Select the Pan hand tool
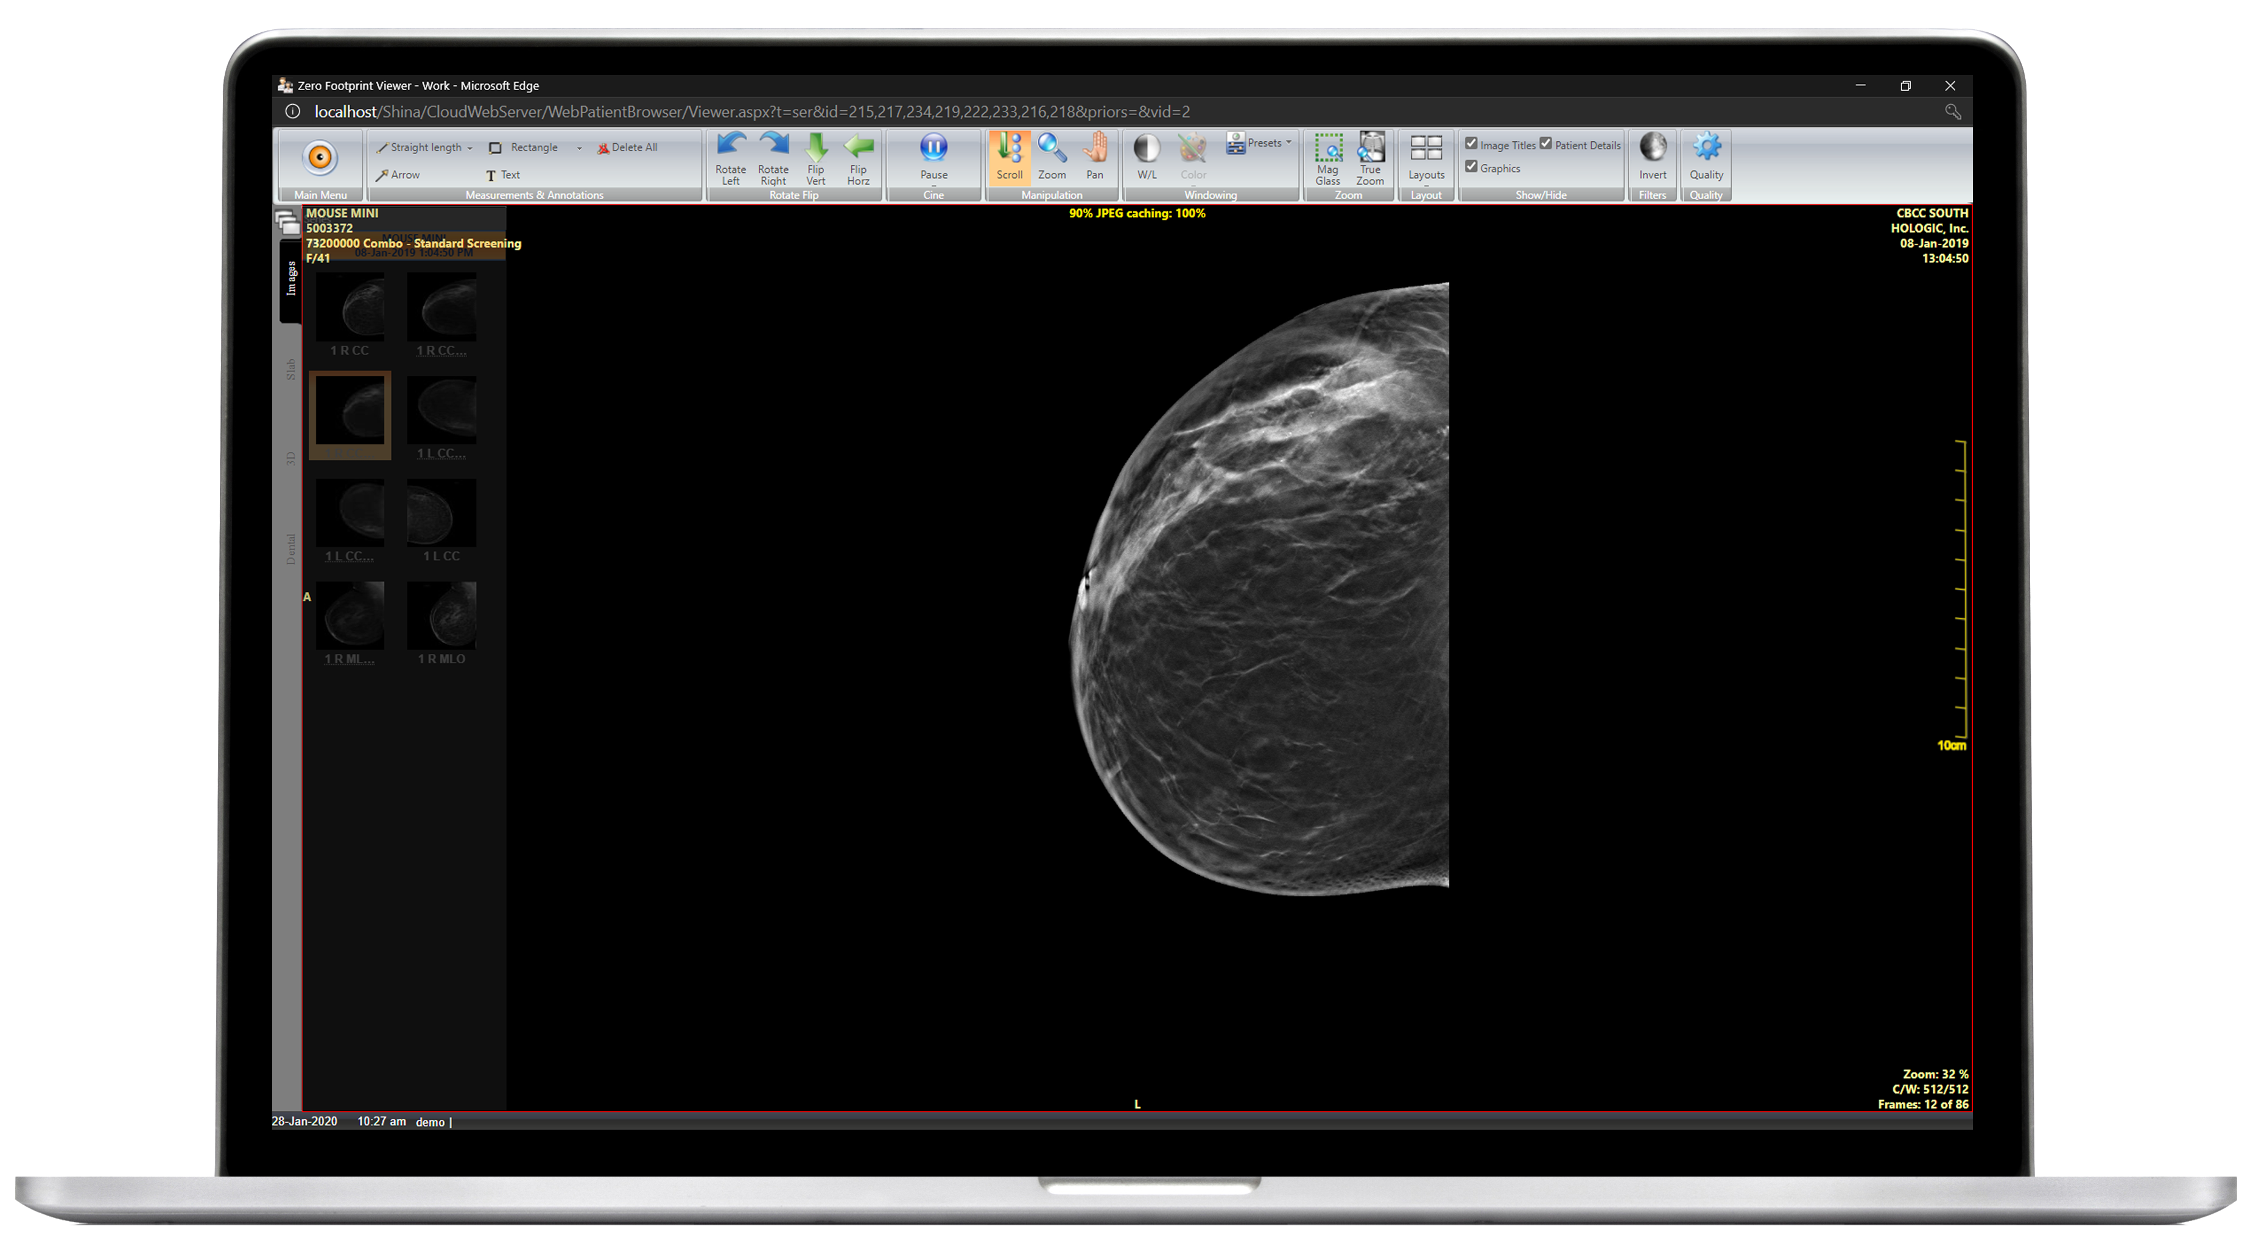The image size is (2253, 1246). (x=1094, y=149)
